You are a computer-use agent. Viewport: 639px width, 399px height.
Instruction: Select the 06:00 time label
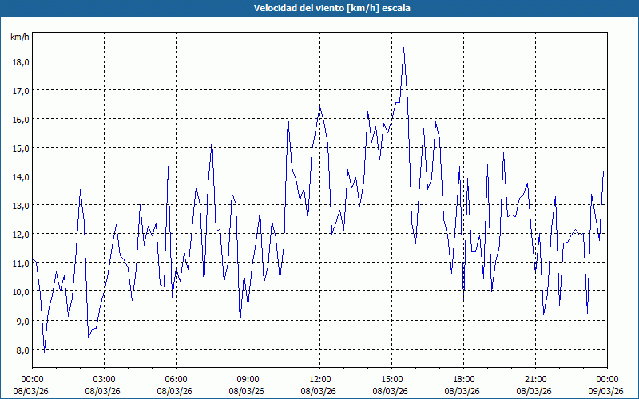pyautogui.click(x=176, y=379)
